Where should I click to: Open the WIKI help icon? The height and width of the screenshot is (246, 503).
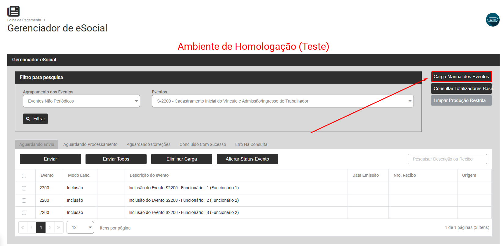click(x=493, y=20)
